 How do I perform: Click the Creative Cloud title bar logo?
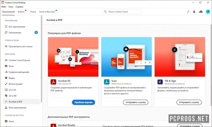3,2
